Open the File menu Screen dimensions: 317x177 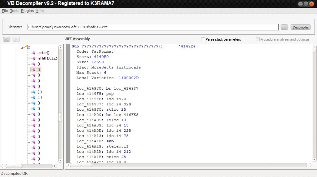tap(5, 11)
